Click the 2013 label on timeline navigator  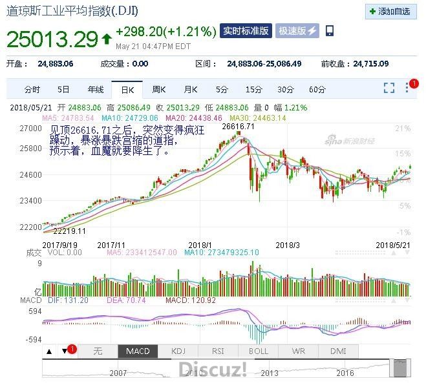click(270, 373)
